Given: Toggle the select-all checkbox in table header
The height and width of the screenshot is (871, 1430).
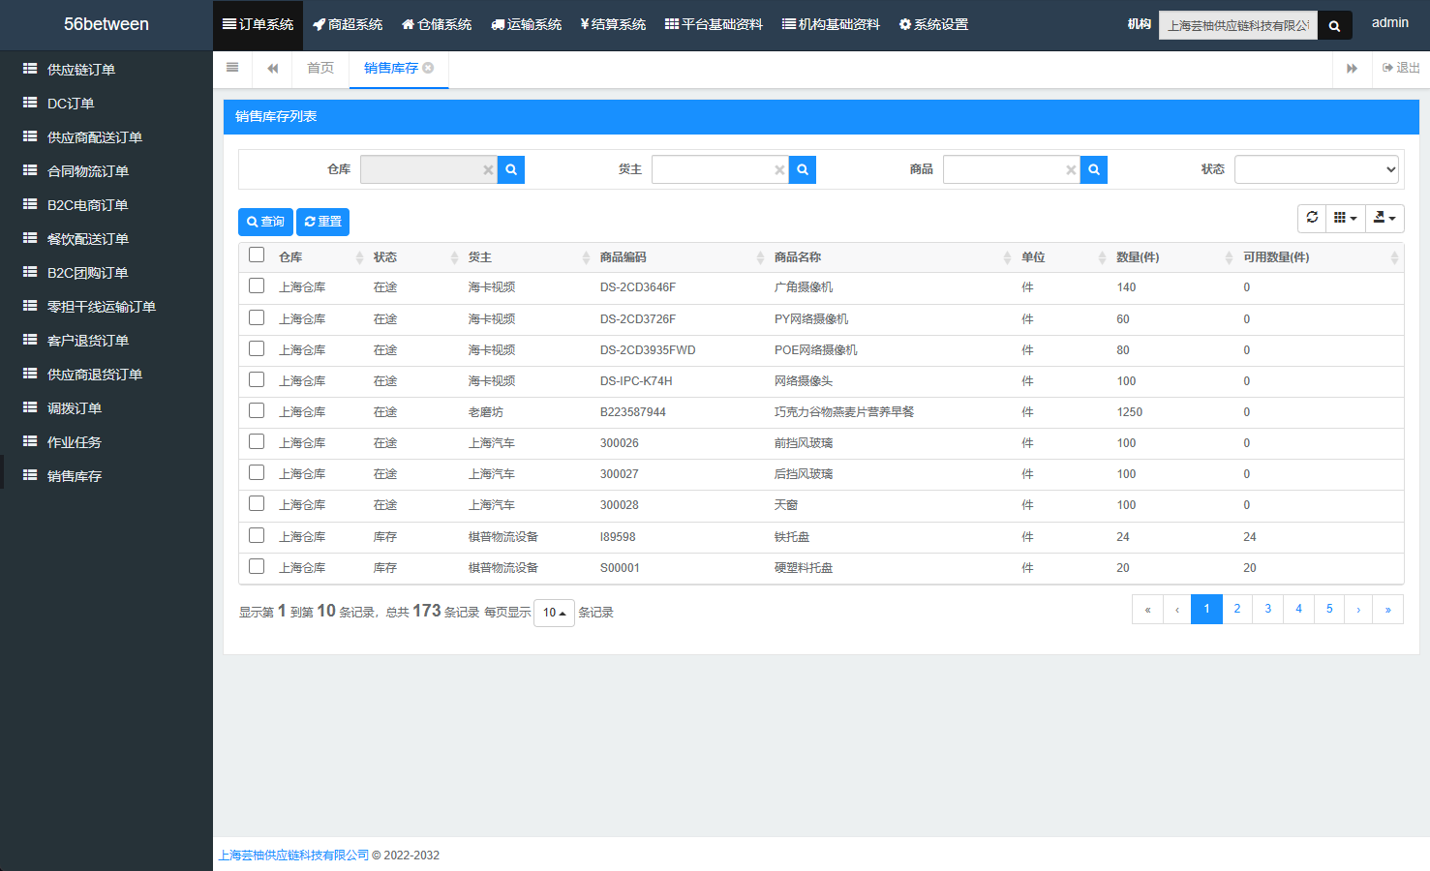Looking at the screenshot, I should coord(257,255).
